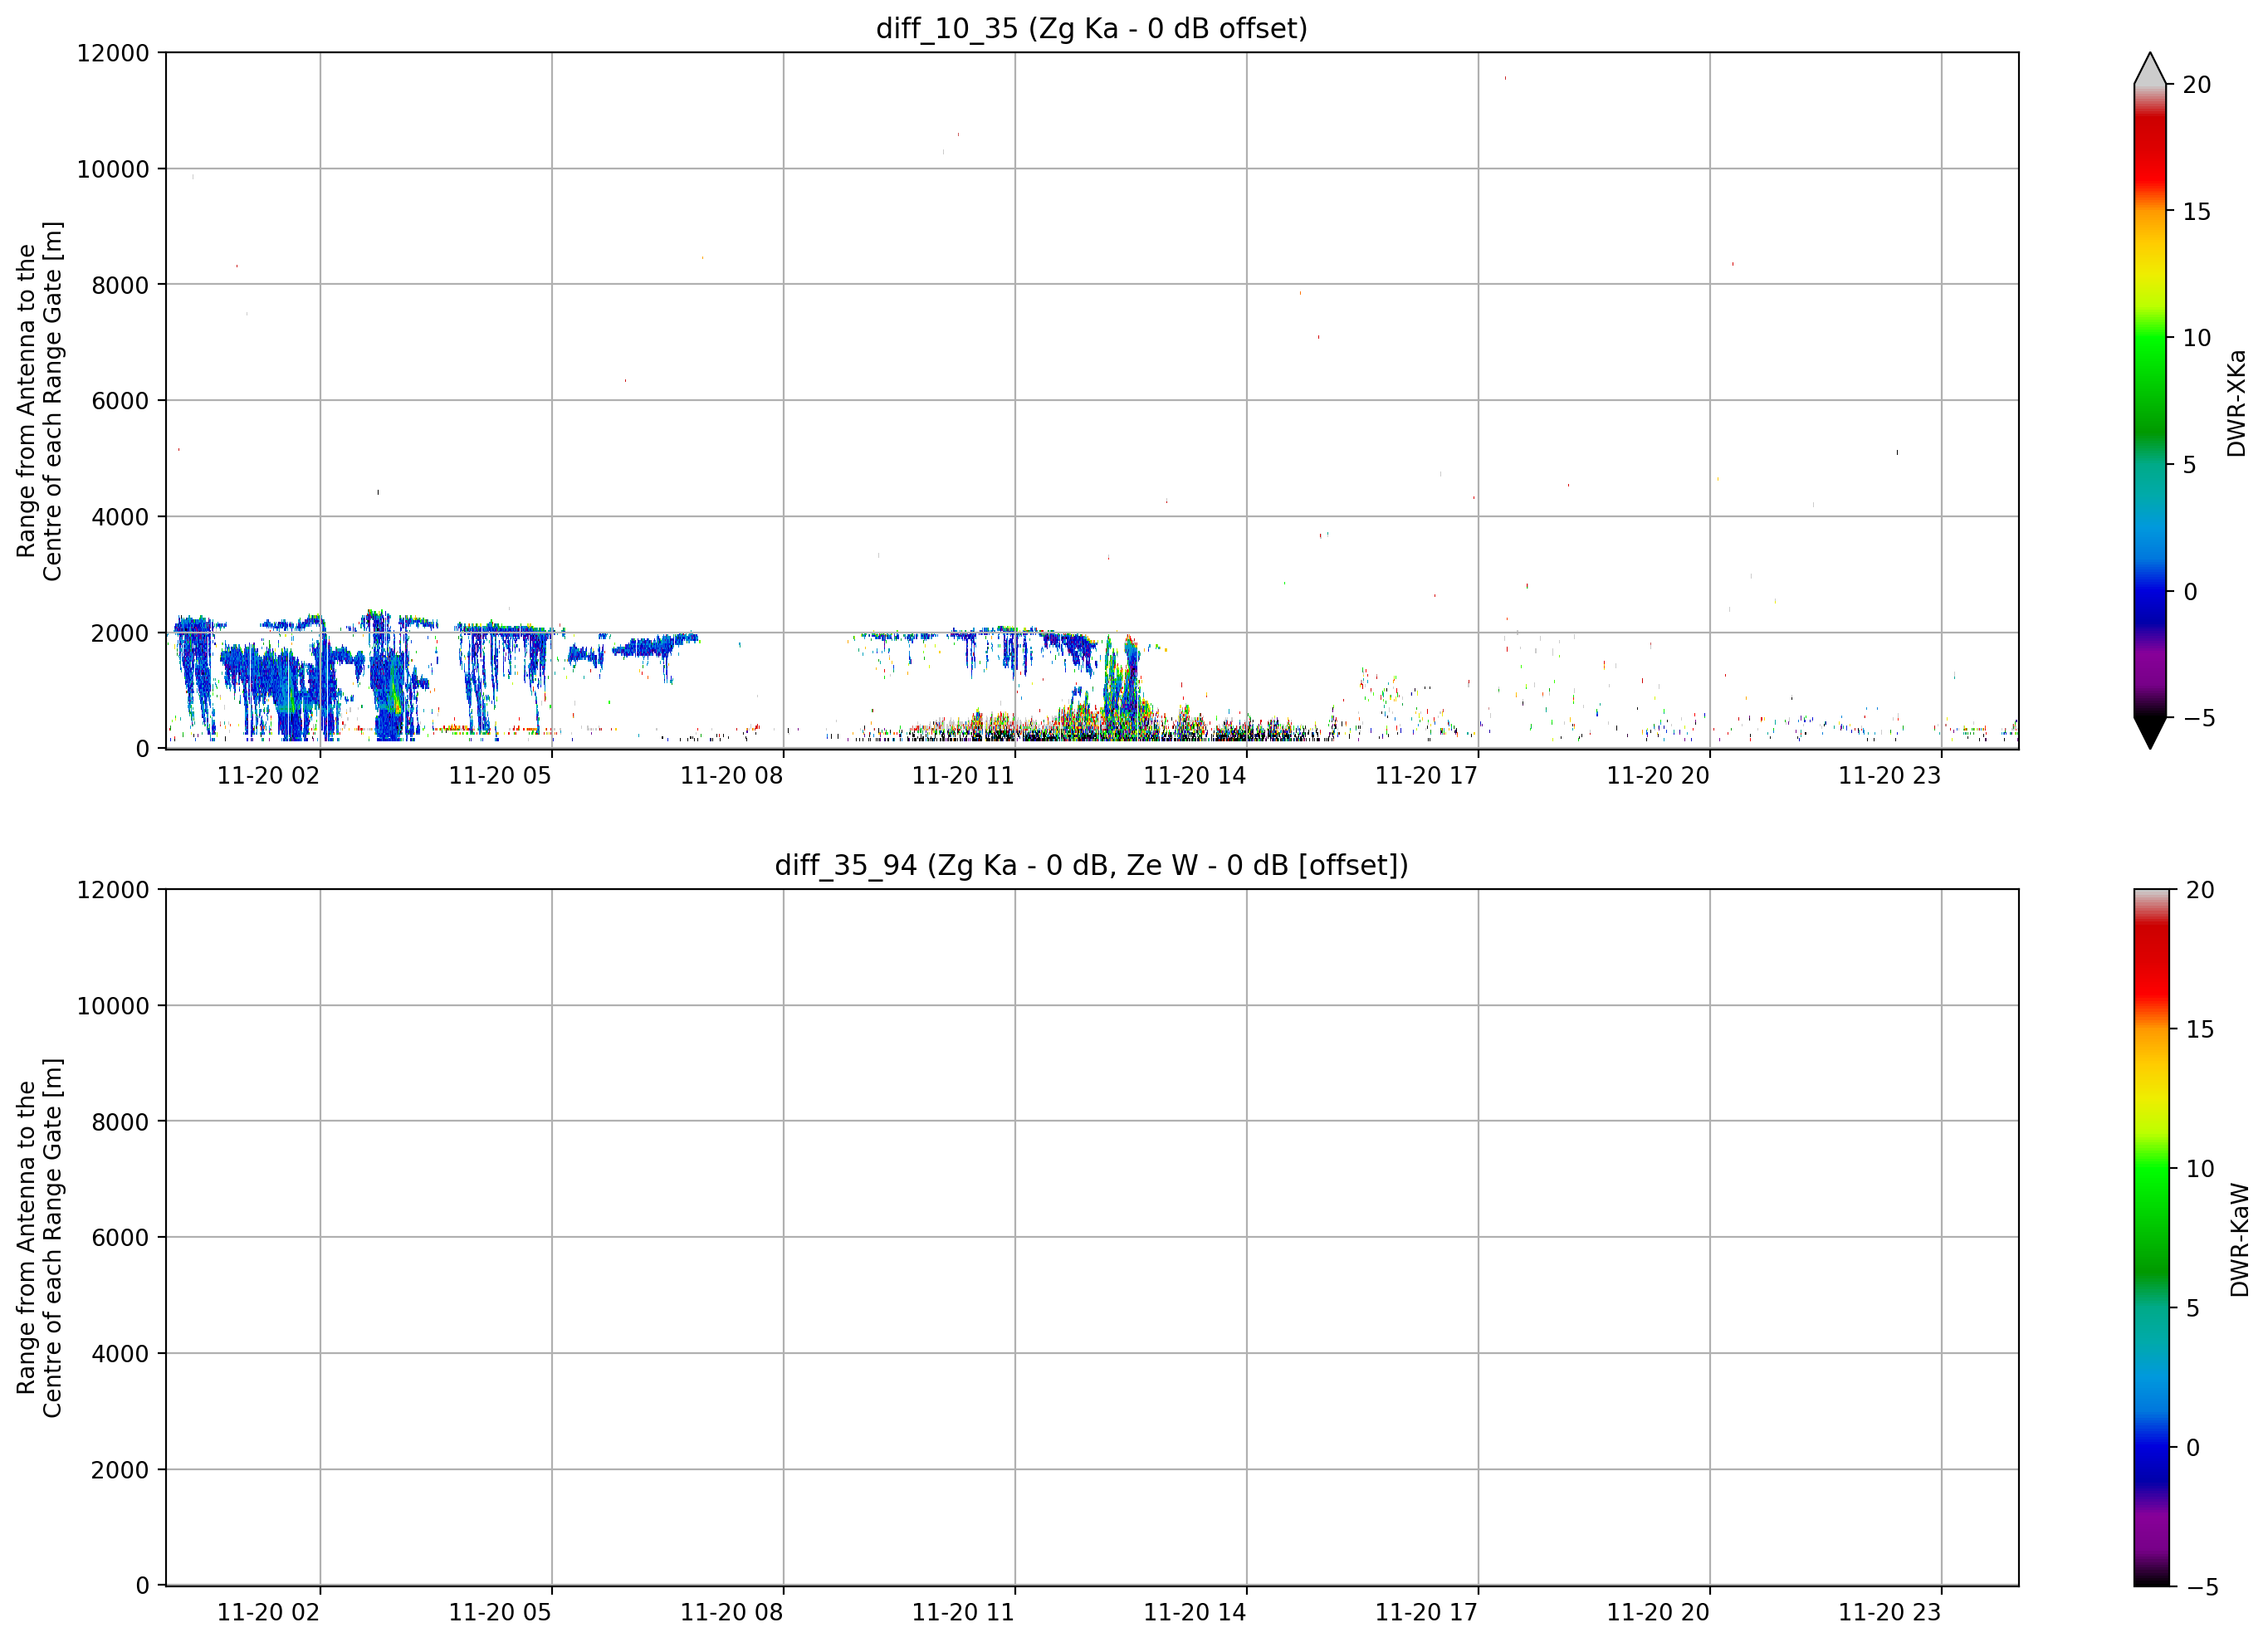Click the '12000' y-tick on bottom plot
Image resolution: width=2268 pixels, height=1642 pixels.
click(x=113, y=890)
